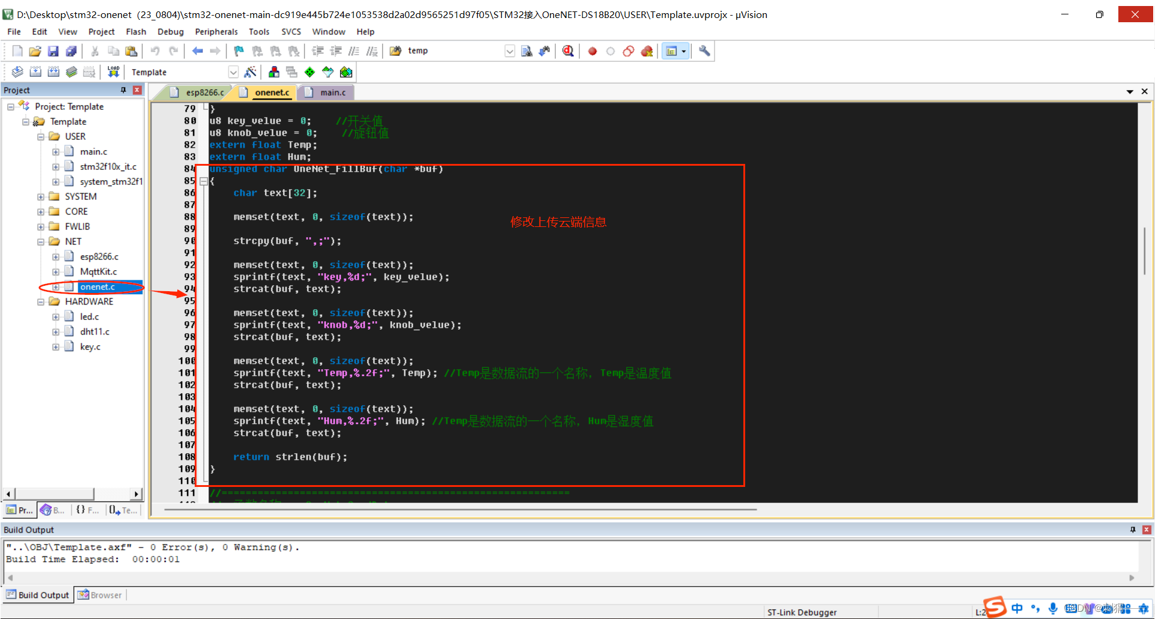This screenshot has width=1155, height=619.
Task: Click the project panel horizontal scrollbar thumb
Action: click(x=55, y=494)
